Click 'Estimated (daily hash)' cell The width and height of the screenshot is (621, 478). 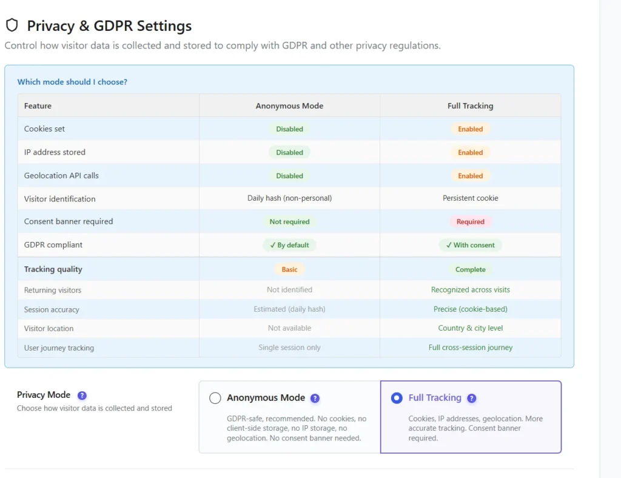coord(289,309)
